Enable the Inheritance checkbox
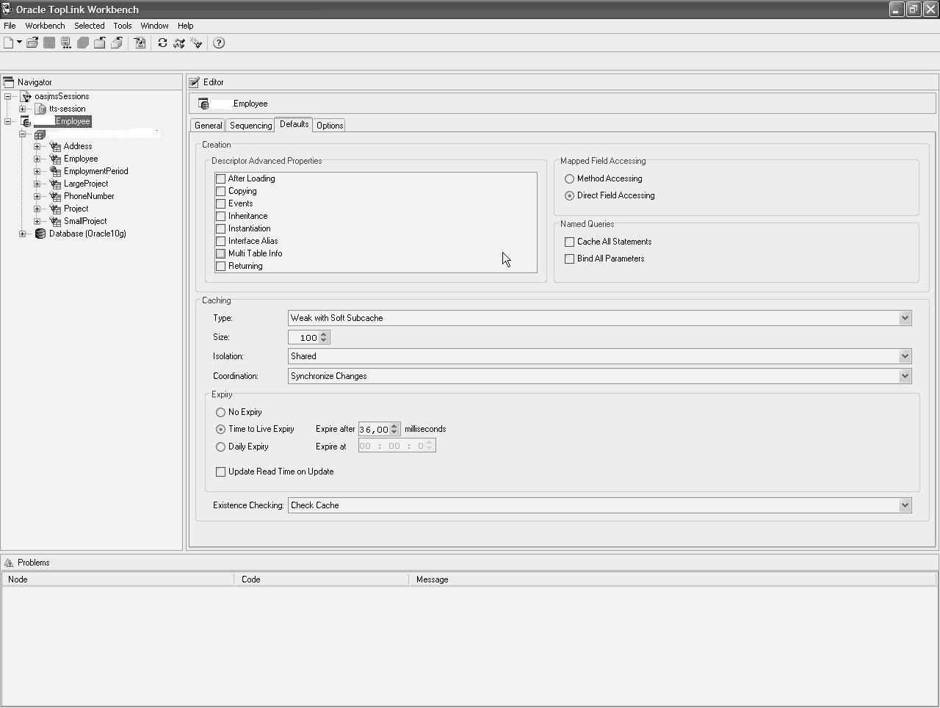The image size is (940, 708). tap(220, 216)
